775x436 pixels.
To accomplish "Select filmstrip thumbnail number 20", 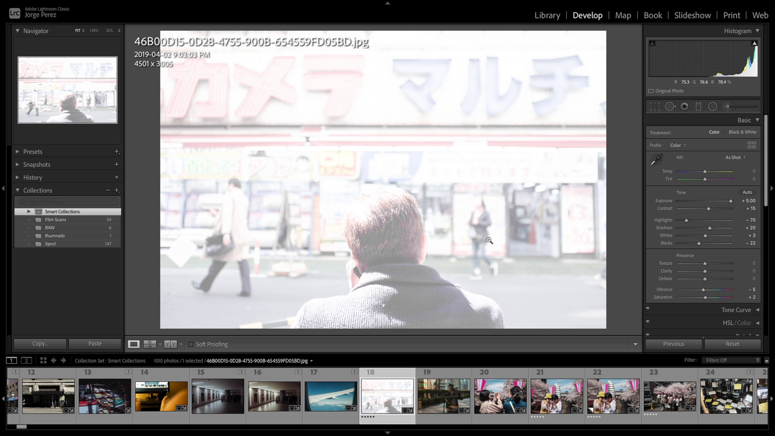I will [x=500, y=396].
